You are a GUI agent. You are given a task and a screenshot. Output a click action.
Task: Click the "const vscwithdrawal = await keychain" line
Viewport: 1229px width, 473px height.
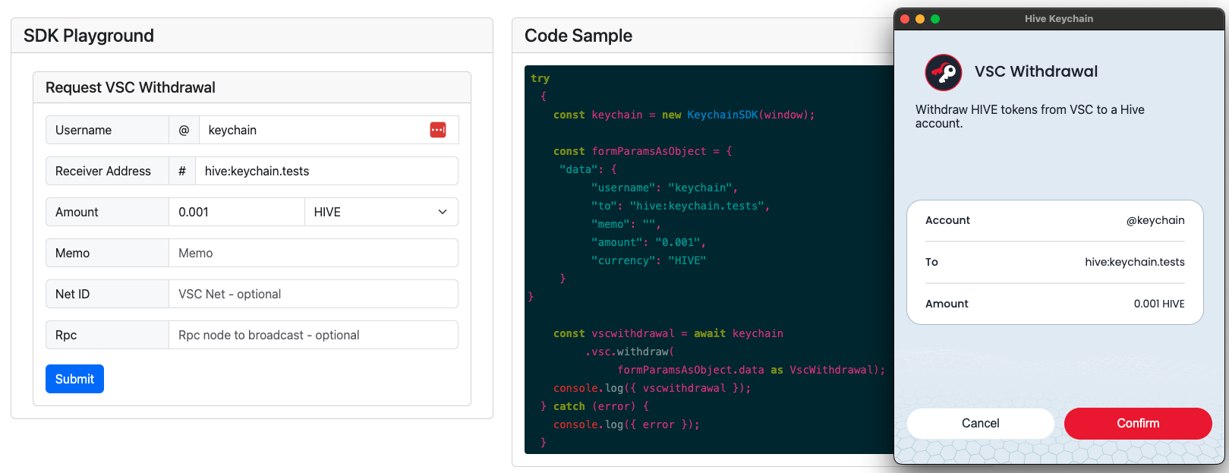coord(668,333)
